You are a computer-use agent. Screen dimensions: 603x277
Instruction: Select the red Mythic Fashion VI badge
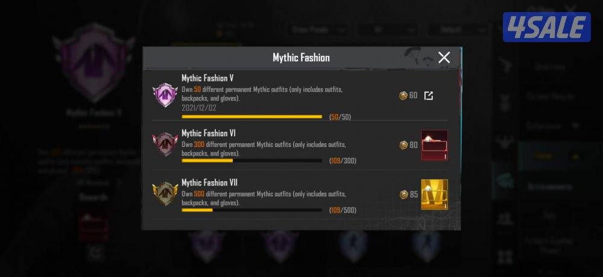pos(165,144)
